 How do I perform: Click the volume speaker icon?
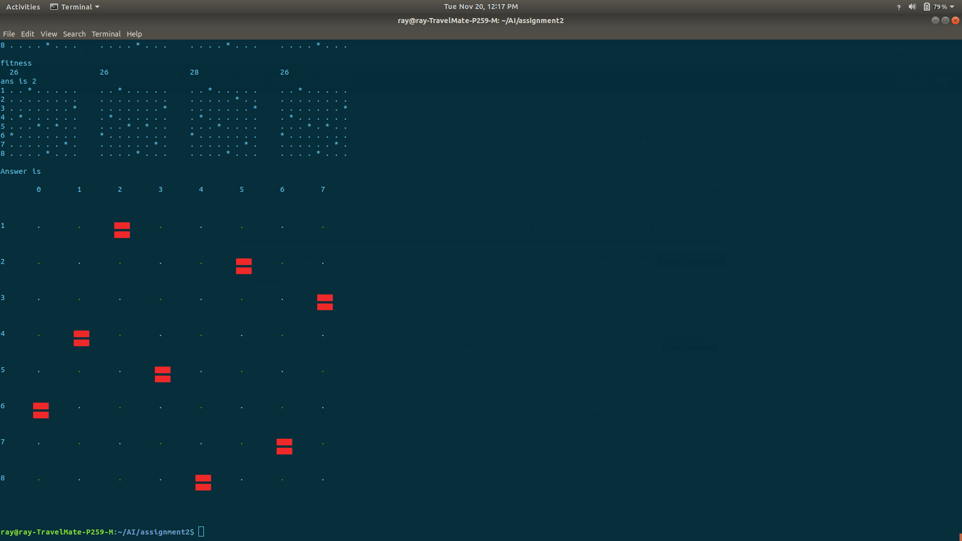912,7
